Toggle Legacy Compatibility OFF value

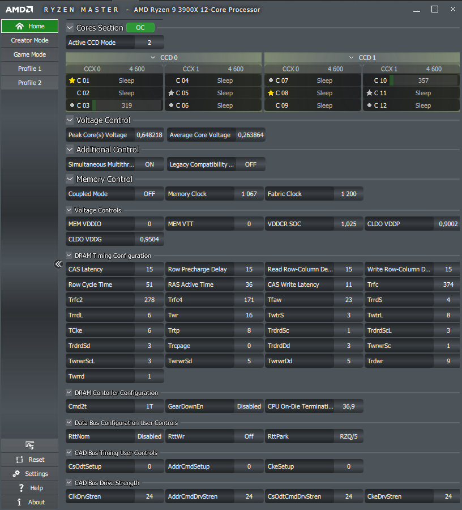tap(250, 164)
